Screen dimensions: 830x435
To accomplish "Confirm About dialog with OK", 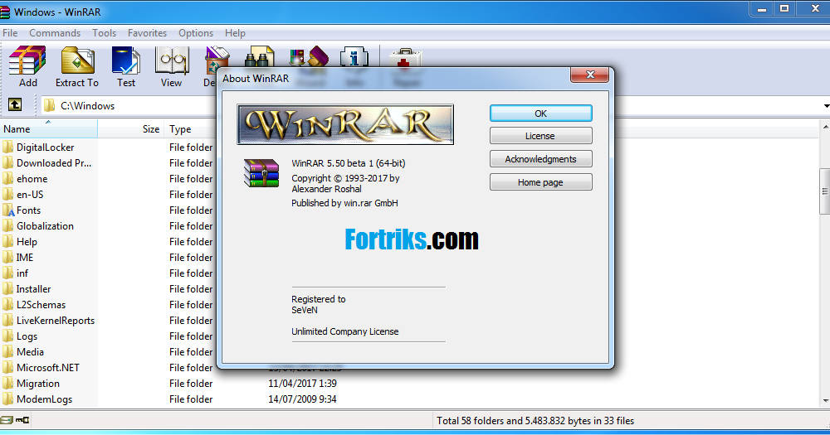I will [540, 114].
